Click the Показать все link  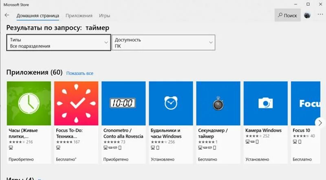click(79, 73)
